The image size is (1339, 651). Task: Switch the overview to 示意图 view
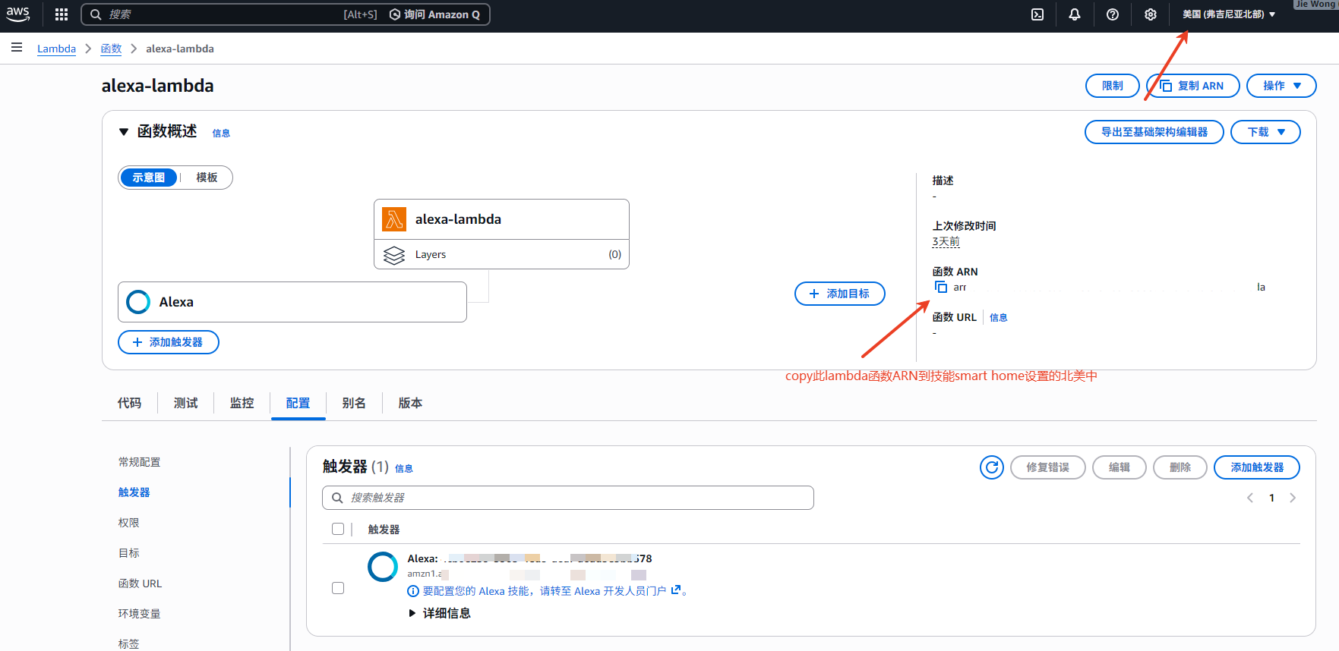point(149,178)
